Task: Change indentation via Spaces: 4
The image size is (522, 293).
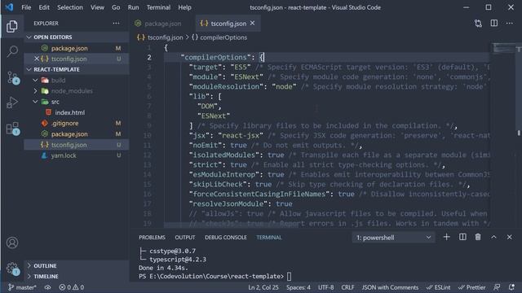Action: [299, 287]
